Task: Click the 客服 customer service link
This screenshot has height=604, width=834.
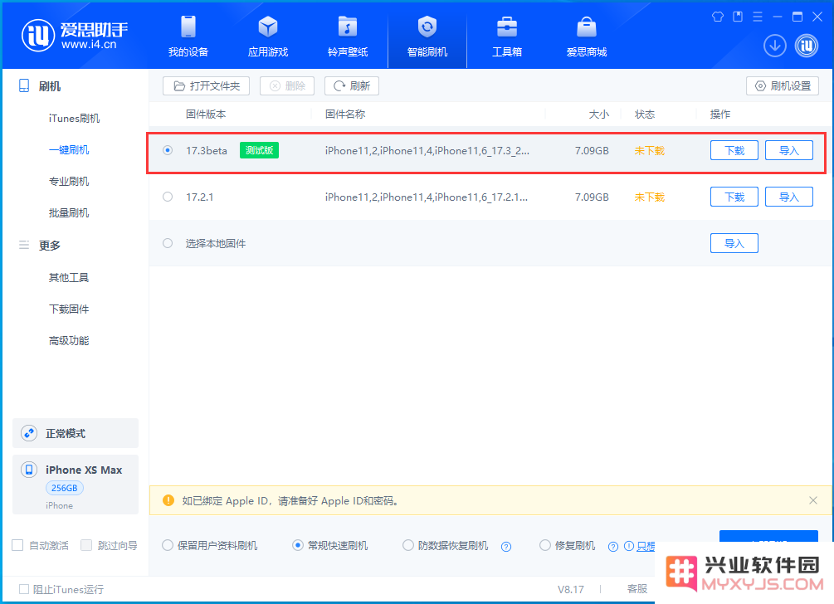Action: tap(637, 588)
